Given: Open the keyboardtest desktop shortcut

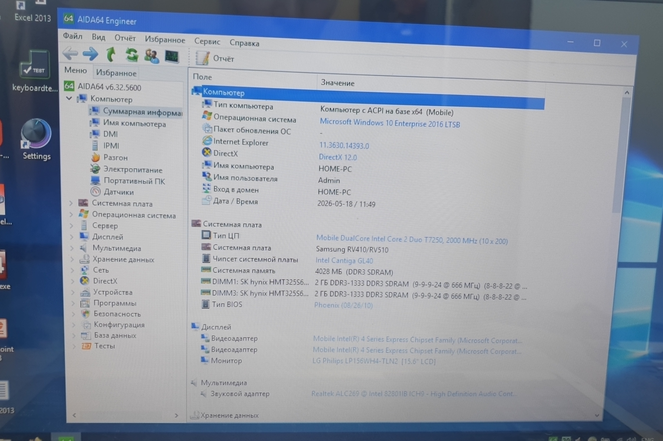Looking at the screenshot, I should 35,71.
